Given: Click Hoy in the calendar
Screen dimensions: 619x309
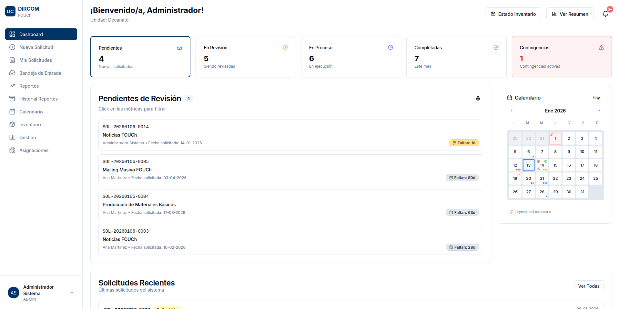Looking at the screenshot, I should pyautogui.click(x=596, y=98).
